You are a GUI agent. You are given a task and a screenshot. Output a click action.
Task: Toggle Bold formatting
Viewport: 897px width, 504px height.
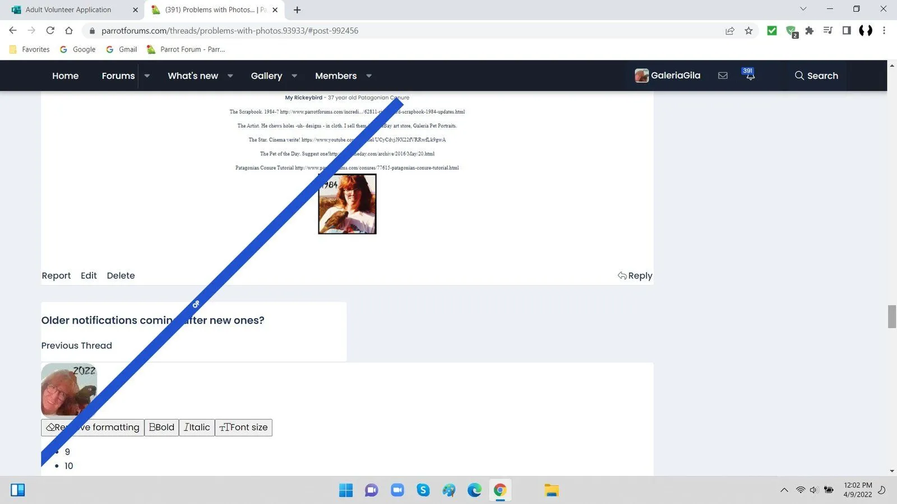(161, 427)
